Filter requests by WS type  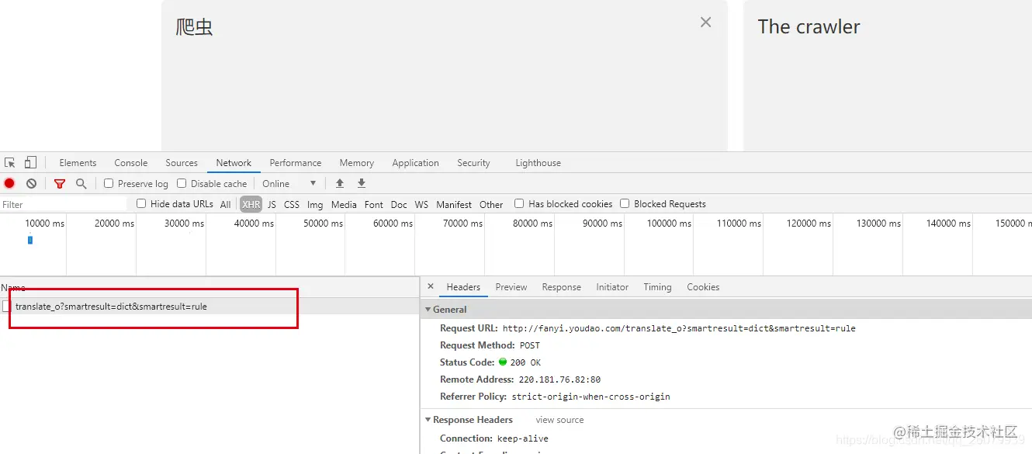pyautogui.click(x=421, y=205)
